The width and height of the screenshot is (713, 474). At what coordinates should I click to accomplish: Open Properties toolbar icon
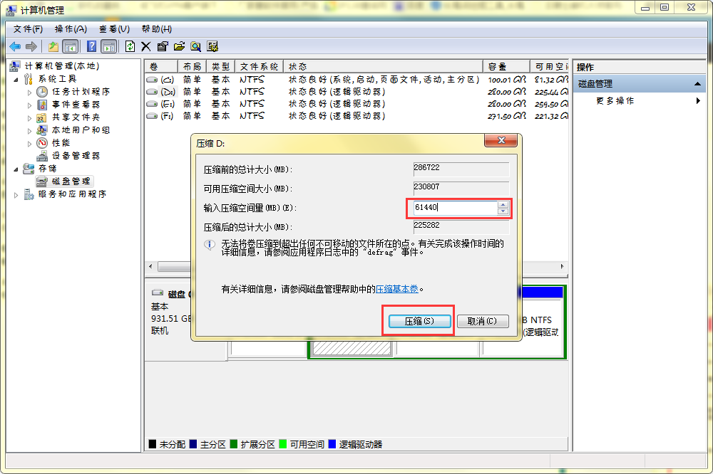point(163,46)
